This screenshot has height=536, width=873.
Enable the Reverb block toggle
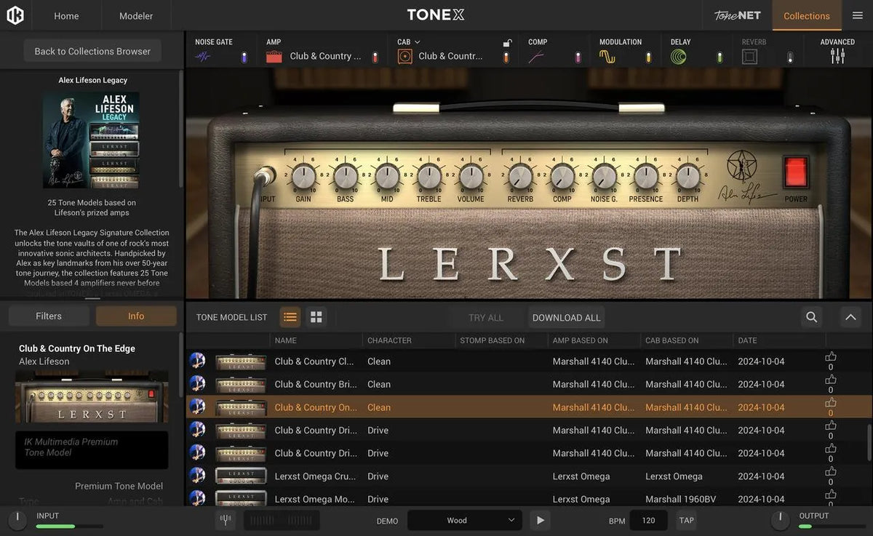pos(789,55)
